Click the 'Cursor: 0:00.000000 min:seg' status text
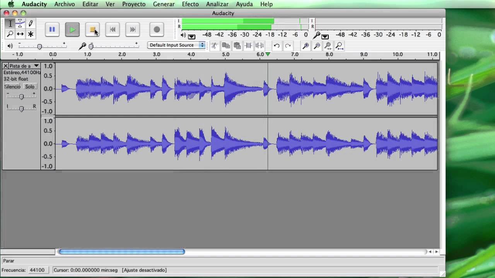The height and width of the screenshot is (278, 495). pos(85,270)
